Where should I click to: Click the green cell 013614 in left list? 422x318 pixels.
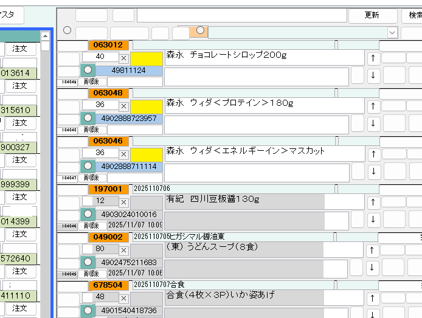tap(18, 73)
